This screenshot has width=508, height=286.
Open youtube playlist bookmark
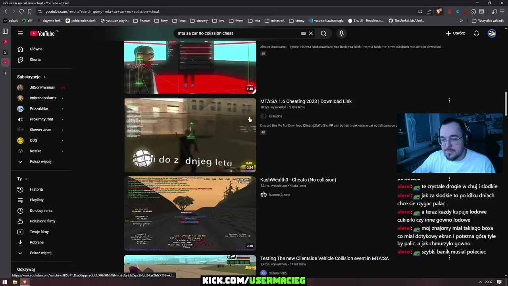point(115,21)
